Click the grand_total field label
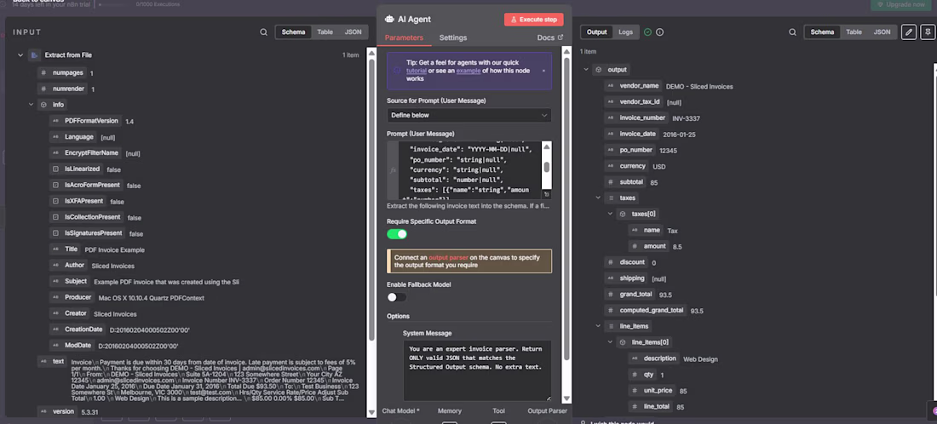 pyautogui.click(x=635, y=295)
